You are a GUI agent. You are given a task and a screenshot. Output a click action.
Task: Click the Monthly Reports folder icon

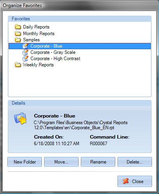coord(18,34)
